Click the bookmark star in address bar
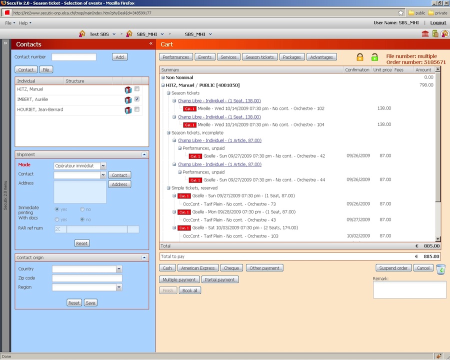Viewport: 450px width, 360px height. point(400,12)
